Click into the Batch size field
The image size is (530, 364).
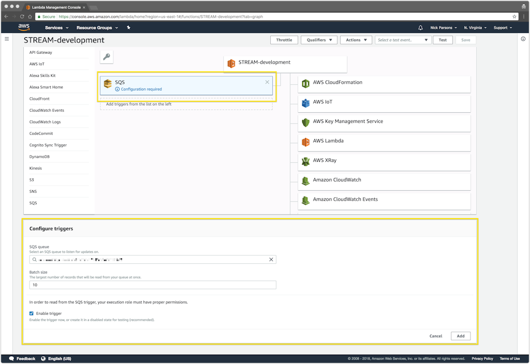pyautogui.click(x=153, y=285)
